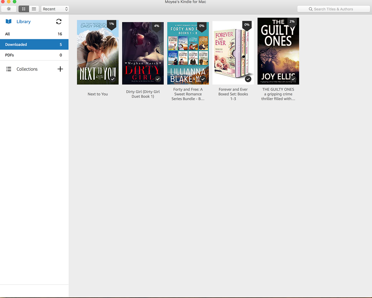372x298 pixels.
Task: Add a new collection with plus icon
Action: [60, 69]
